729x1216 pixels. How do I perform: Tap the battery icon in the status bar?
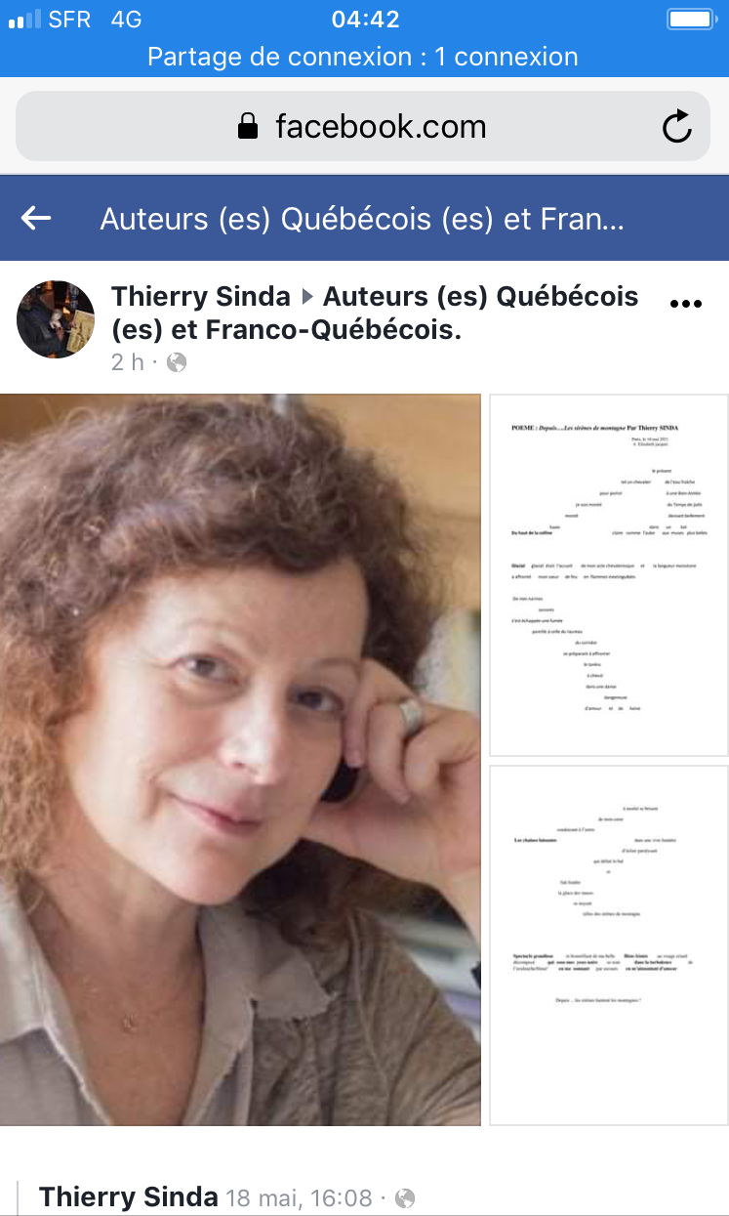pyautogui.click(x=691, y=20)
